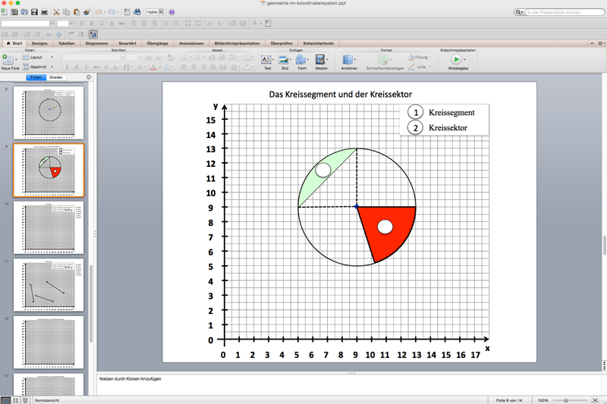Open the zoom 150% dropdown
This screenshot has height=404, width=607.
tap(161, 12)
